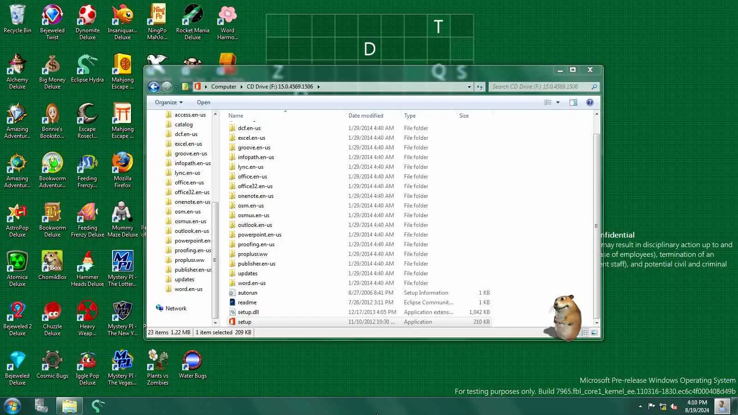
Task: Click the Hammer Heads Deluxe icon
Action: pyautogui.click(x=87, y=269)
